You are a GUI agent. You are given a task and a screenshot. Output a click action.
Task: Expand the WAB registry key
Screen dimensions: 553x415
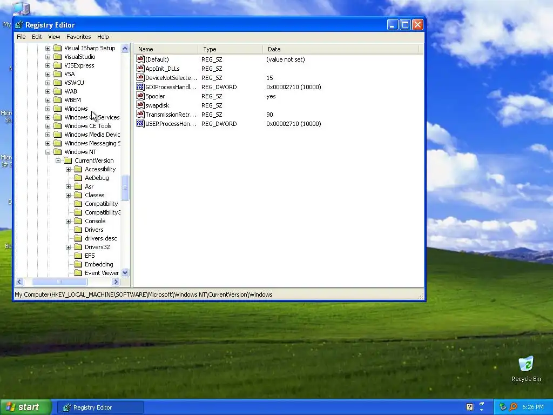(x=48, y=91)
